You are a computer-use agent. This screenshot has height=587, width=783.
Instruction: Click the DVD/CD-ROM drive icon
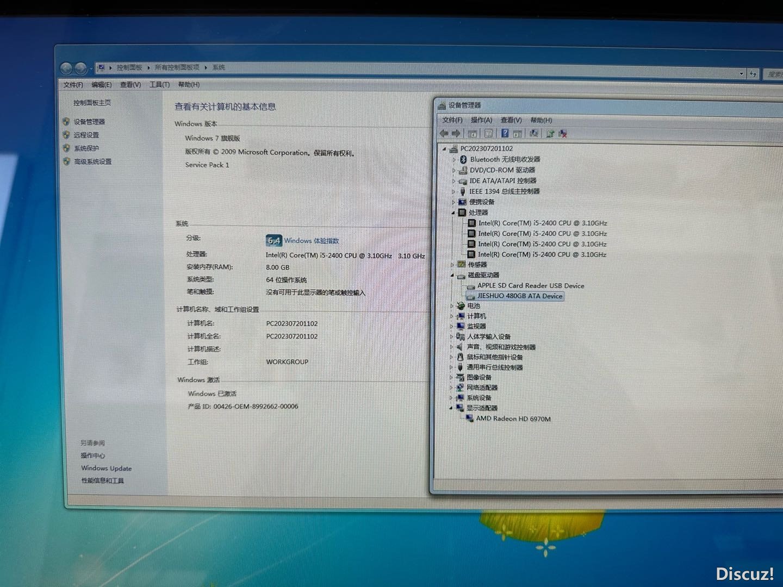(x=463, y=170)
